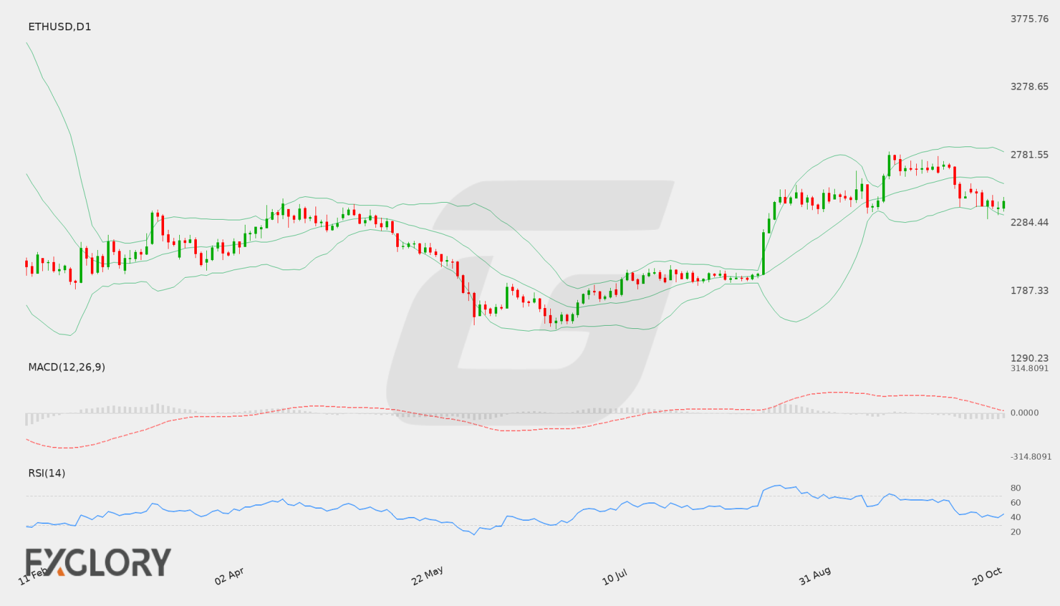Click the ETHUSD,D1 chart title
This screenshot has height=606, width=1060.
coord(60,27)
